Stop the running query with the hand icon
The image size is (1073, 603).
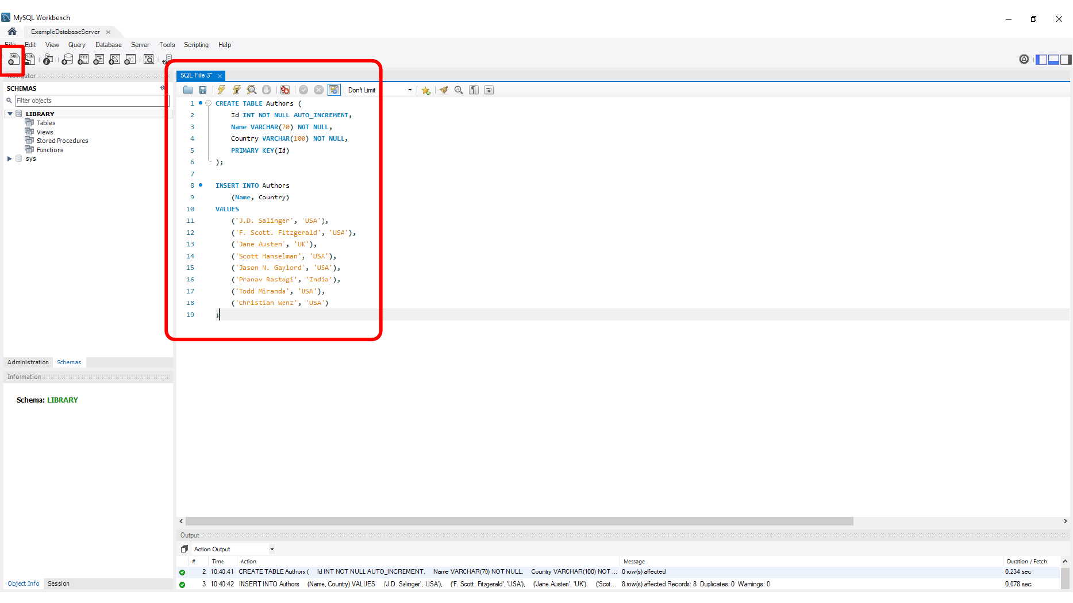[x=267, y=90]
